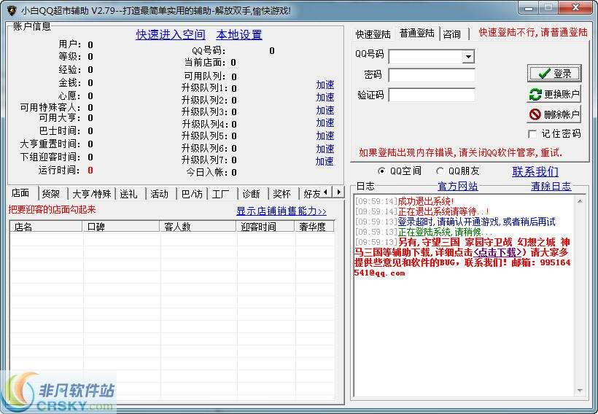The height and width of the screenshot is (414, 598).
Task: Select the 活动 tab
Action: [x=160, y=194]
